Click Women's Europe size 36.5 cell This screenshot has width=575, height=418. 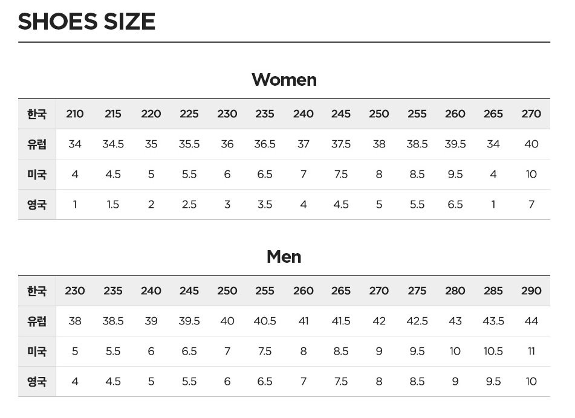tap(265, 144)
